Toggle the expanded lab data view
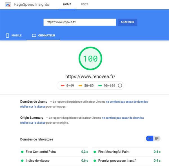 coord(157,138)
